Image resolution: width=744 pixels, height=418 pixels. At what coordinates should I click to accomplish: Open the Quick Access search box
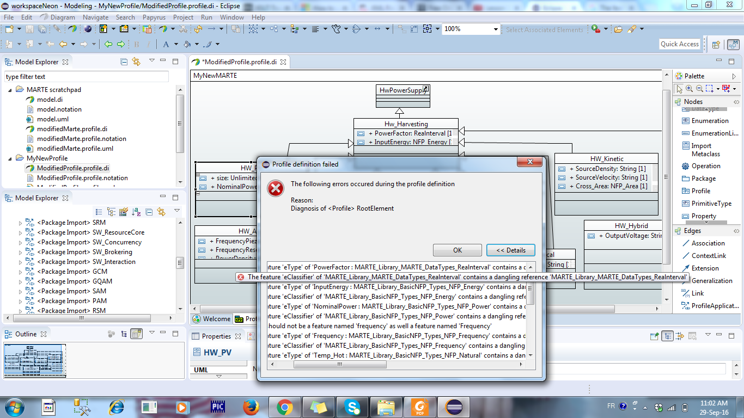point(679,44)
